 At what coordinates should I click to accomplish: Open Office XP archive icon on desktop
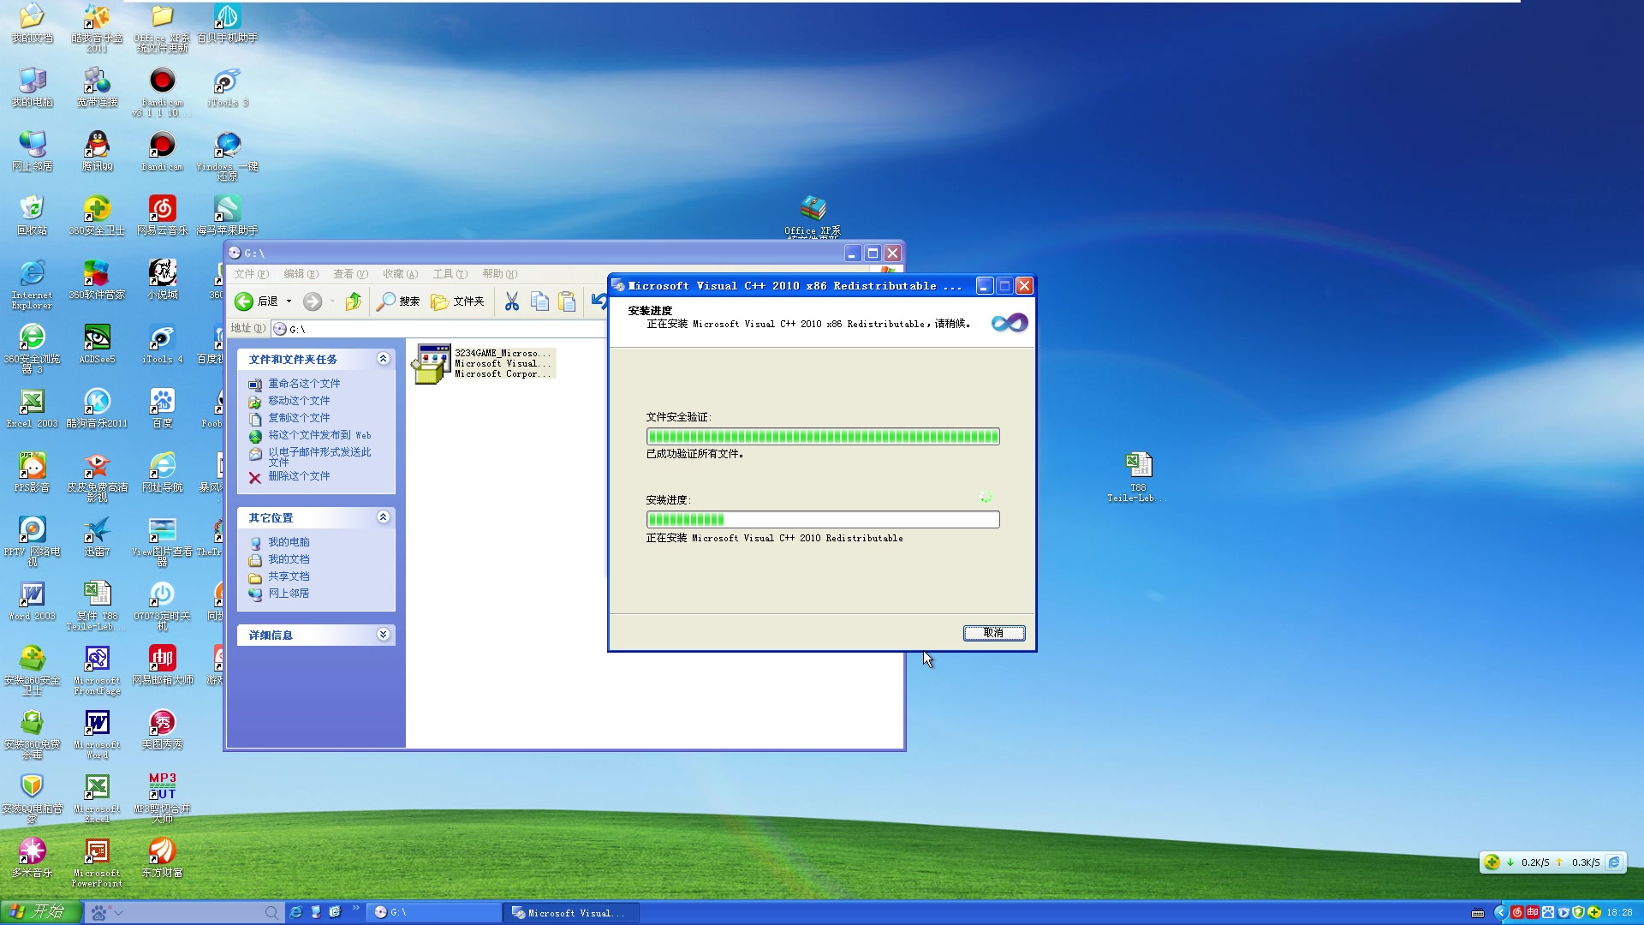click(x=813, y=217)
